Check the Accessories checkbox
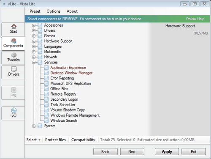The image size is (211, 159). pos(40,25)
